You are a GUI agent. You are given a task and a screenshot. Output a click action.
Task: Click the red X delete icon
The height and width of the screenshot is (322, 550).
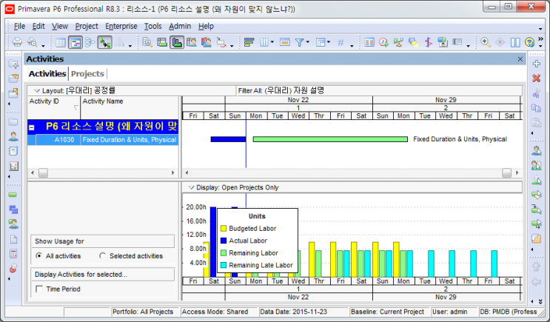(x=537, y=78)
